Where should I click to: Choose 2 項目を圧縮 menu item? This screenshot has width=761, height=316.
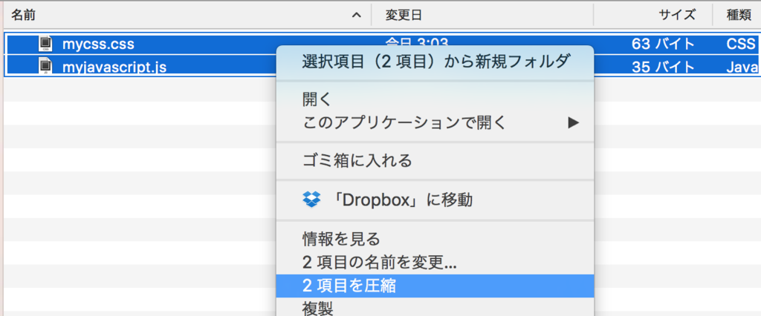click(435, 286)
